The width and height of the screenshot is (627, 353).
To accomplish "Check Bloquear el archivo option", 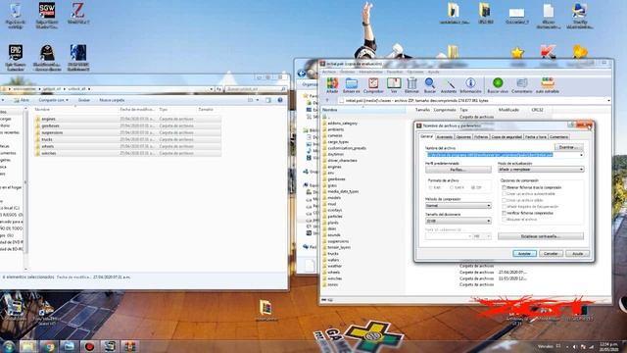I will pyautogui.click(x=505, y=220).
